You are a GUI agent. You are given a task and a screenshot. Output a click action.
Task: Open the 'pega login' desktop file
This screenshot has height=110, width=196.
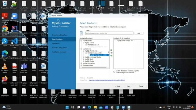[5, 92]
